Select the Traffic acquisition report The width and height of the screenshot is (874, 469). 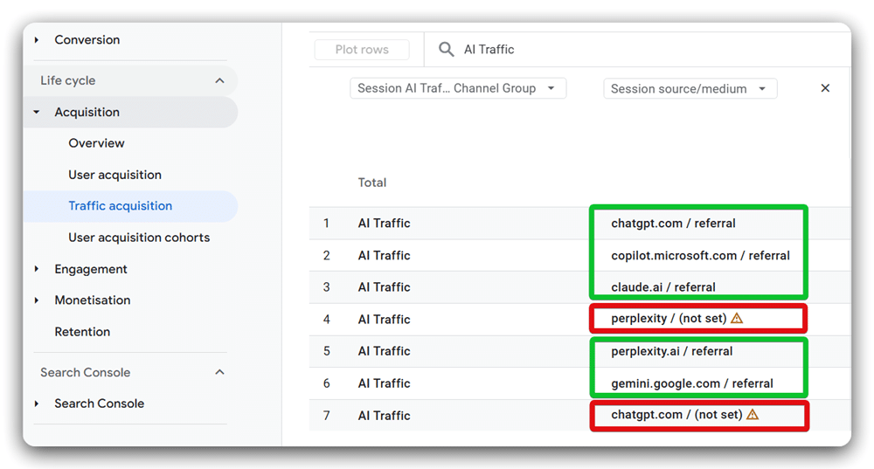pyautogui.click(x=121, y=206)
